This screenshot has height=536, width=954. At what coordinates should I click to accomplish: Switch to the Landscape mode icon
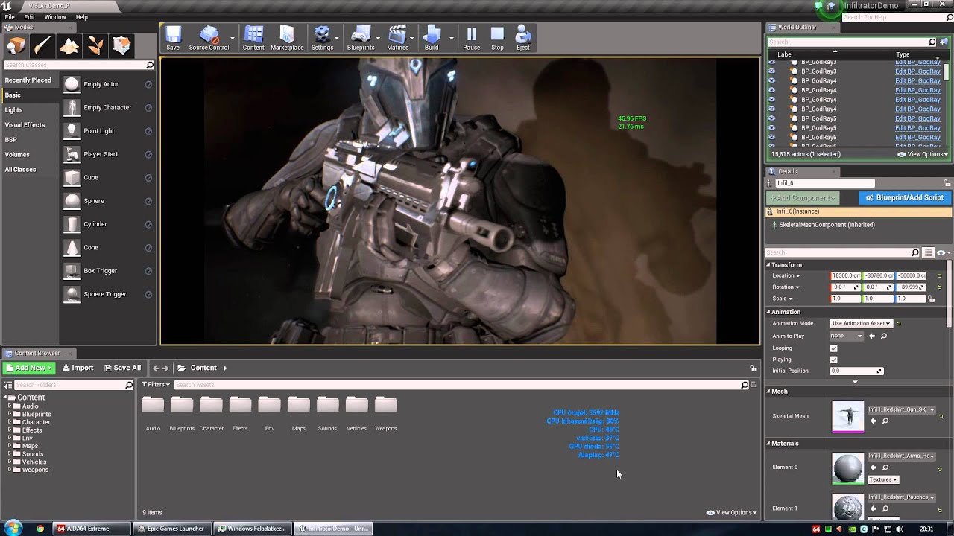[69, 46]
